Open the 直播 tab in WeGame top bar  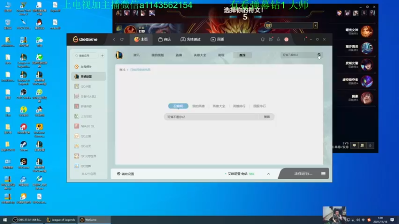point(217,39)
